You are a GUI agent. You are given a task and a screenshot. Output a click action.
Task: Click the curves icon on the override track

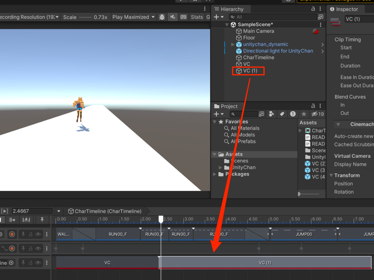(4, 249)
